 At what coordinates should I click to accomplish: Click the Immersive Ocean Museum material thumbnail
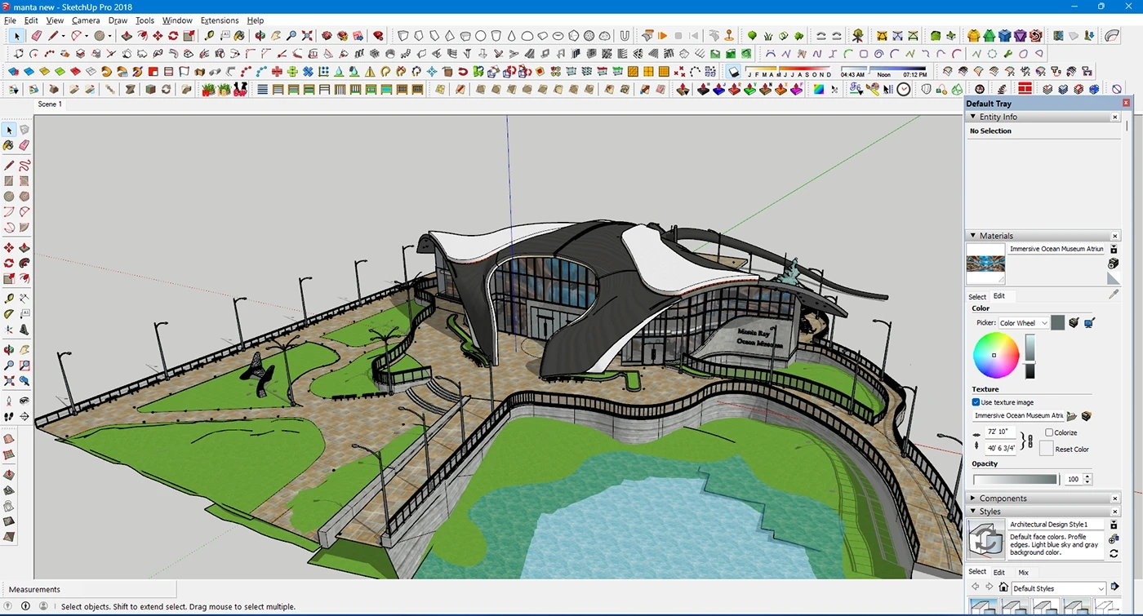click(985, 264)
